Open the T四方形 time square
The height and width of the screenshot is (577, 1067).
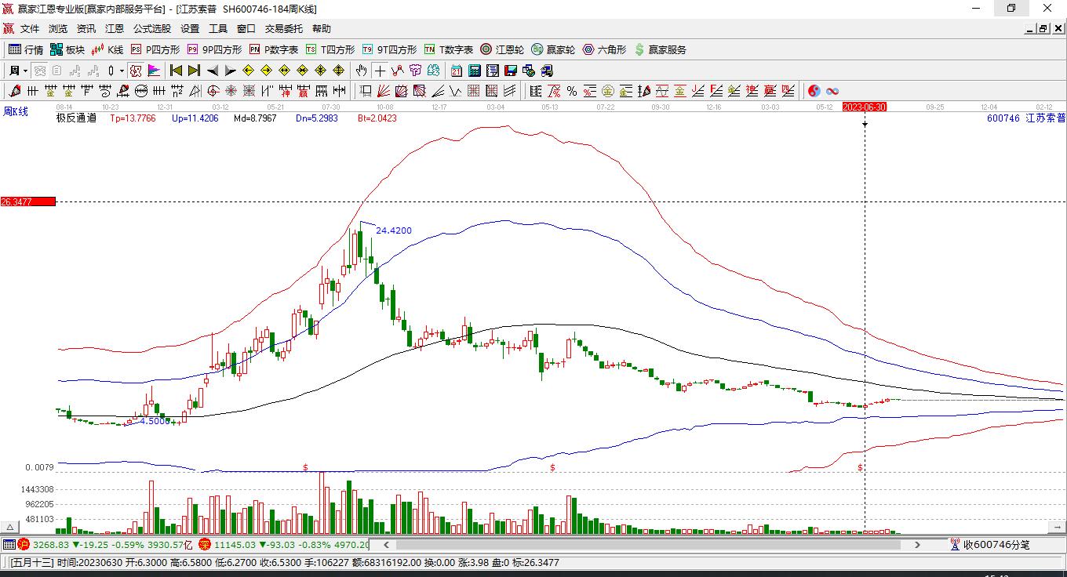coord(330,49)
